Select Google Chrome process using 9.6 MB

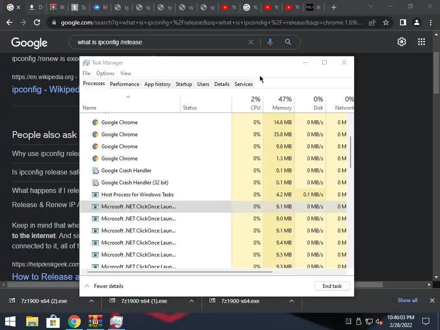coord(213,147)
